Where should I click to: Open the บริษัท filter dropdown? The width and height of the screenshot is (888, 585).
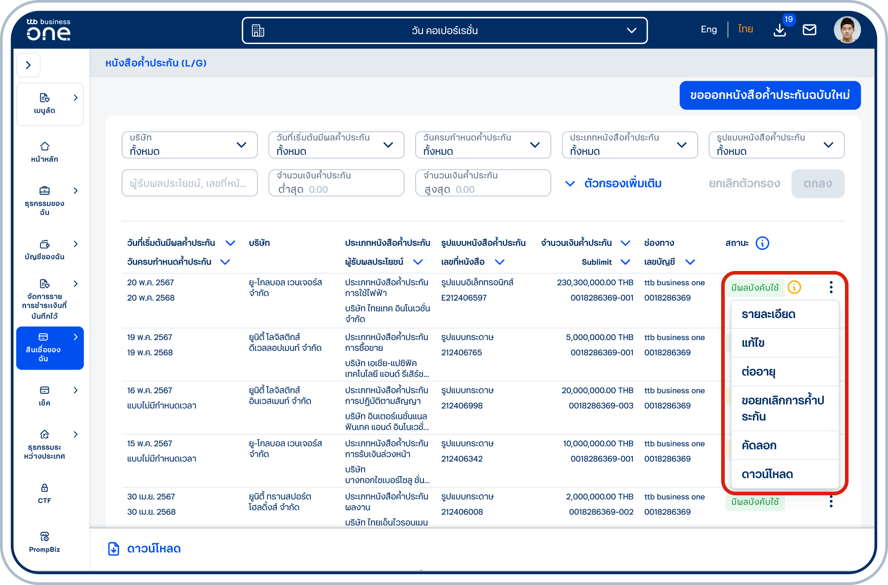point(189,145)
